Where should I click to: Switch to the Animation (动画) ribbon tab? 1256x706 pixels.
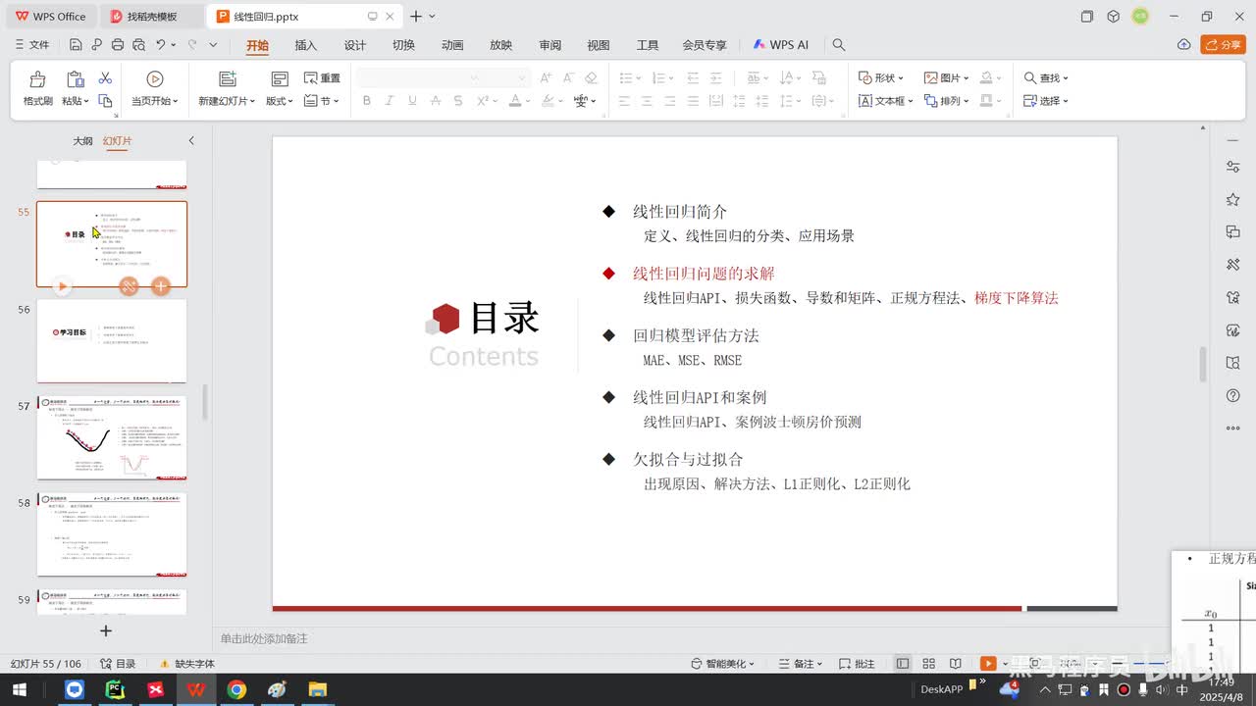click(452, 45)
